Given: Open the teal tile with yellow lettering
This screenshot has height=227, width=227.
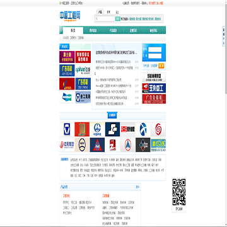Looking at the screenshot, I should point(158,145).
